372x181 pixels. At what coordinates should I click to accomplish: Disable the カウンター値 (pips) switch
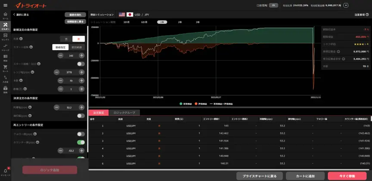pyautogui.click(x=81, y=142)
